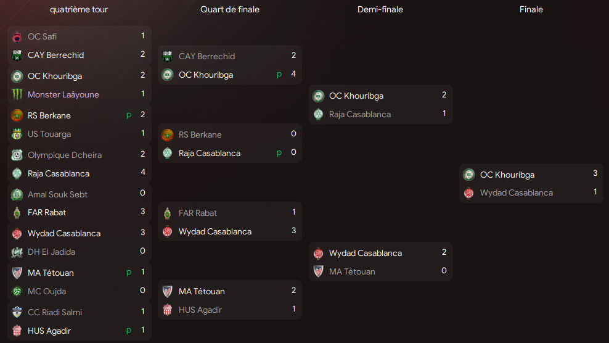The width and height of the screenshot is (609, 343).
Task: Open OC Khouribga team in the Finale
Action: tap(507, 175)
